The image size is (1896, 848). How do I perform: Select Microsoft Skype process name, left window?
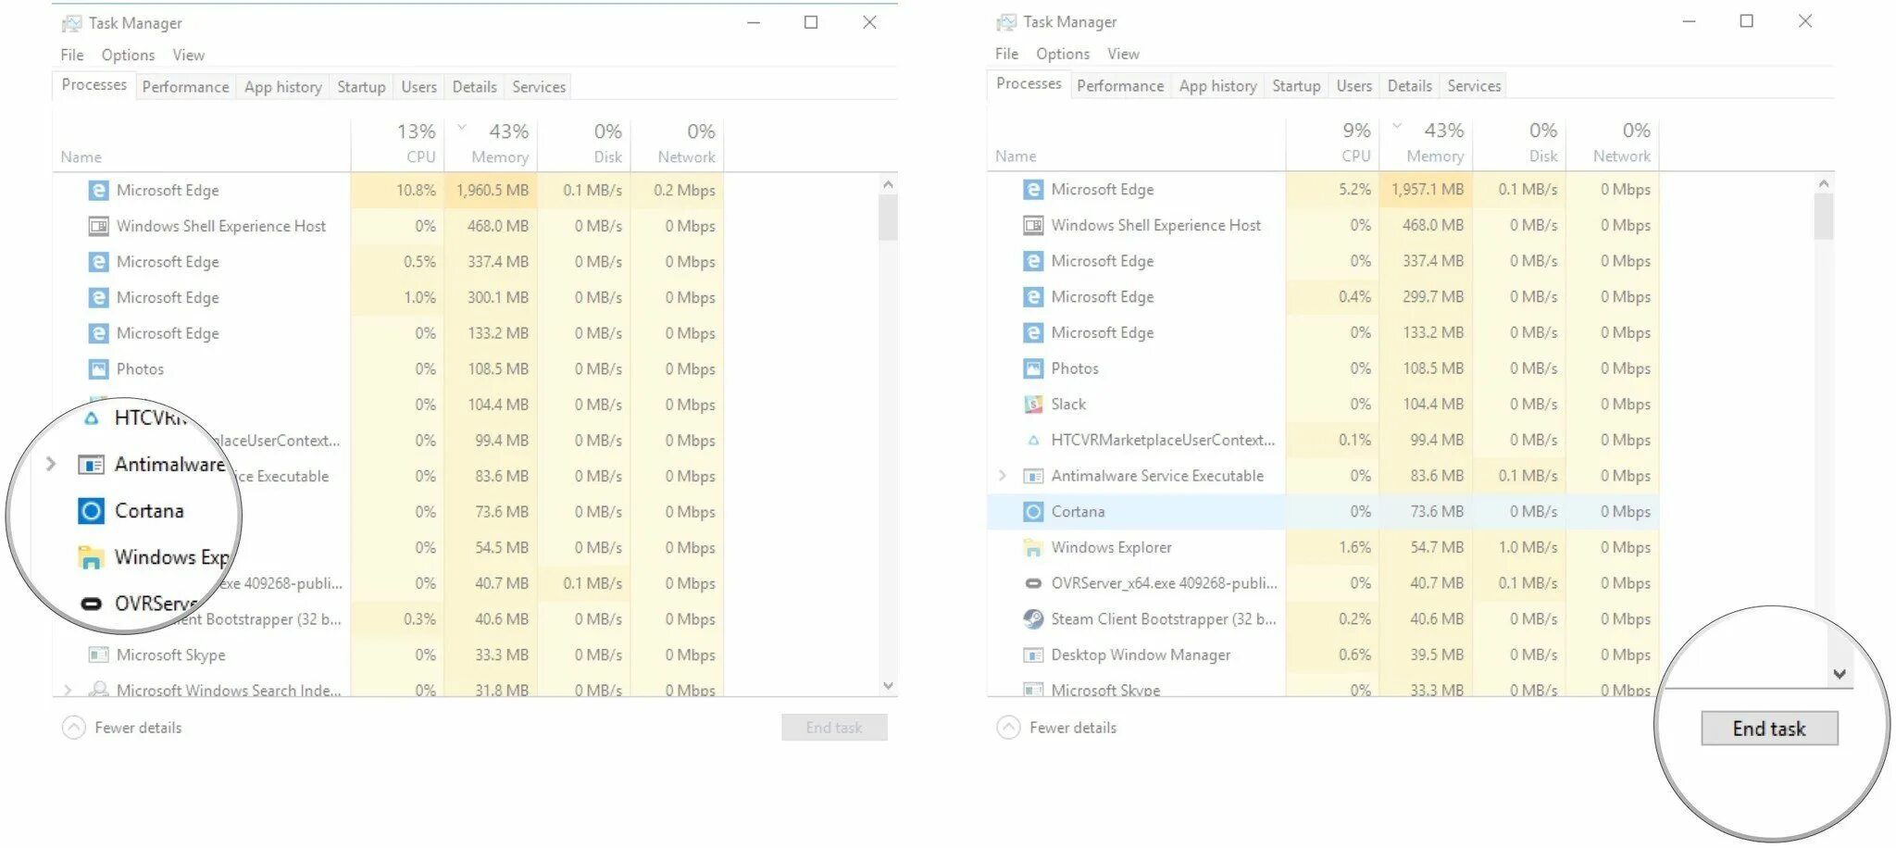point(171,655)
